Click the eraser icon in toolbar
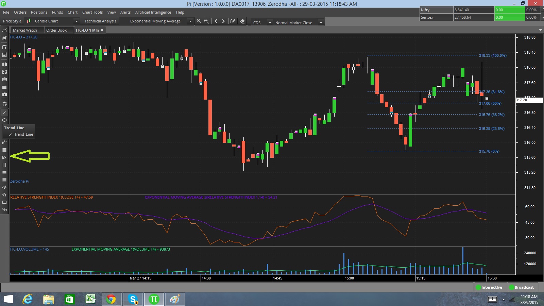 (x=242, y=21)
